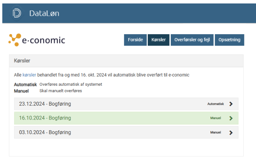
Task: Select the 16.10.2024 - Bogføring entry text
Action: [x=45, y=118]
